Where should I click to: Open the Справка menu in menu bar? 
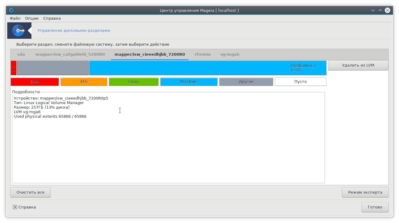click(x=52, y=18)
